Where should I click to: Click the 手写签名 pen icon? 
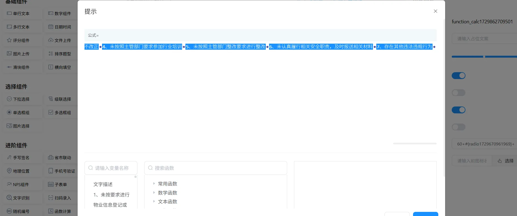click(x=9, y=158)
